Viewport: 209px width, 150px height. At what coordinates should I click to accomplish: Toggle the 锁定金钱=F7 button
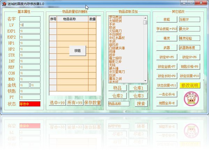pyautogui.click(x=167, y=66)
